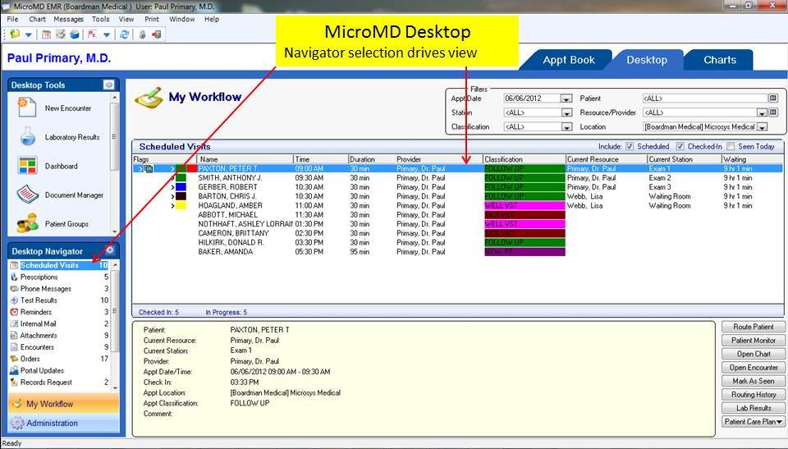Toggle the Scheduled include checkbox
The image size is (788, 449).
[630, 146]
